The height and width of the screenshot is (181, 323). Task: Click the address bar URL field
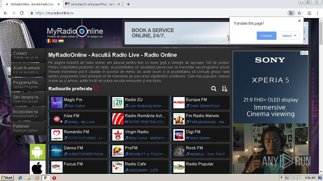(x=156, y=13)
